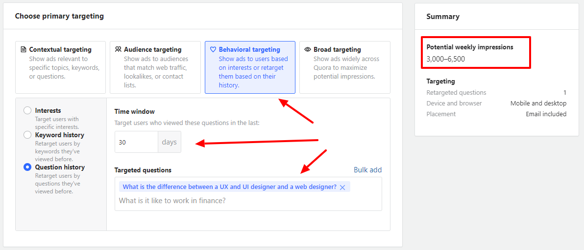Choose the Contextual targeting card

[x=60, y=67]
